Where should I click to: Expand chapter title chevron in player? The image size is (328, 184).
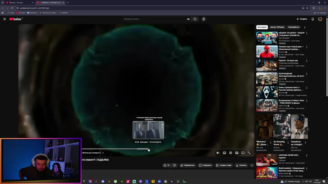pyautogui.click(x=103, y=153)
